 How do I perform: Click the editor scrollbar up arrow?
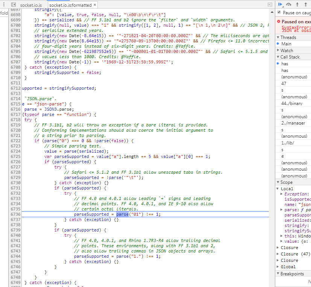(x=272, y=12)
